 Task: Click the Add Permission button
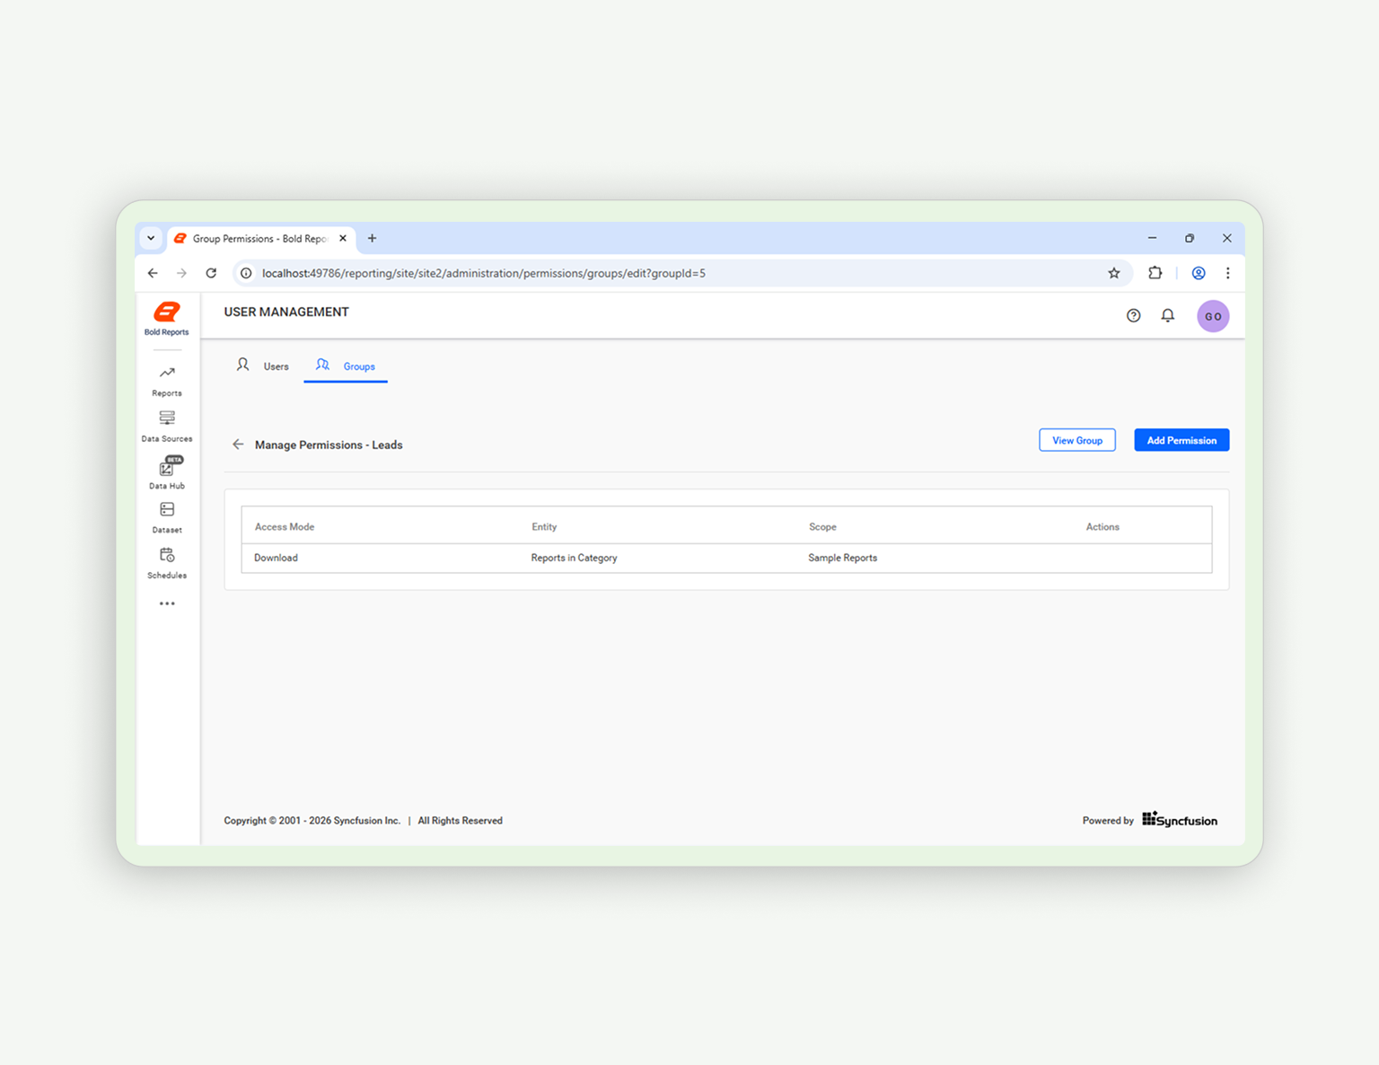point(1181,440)
